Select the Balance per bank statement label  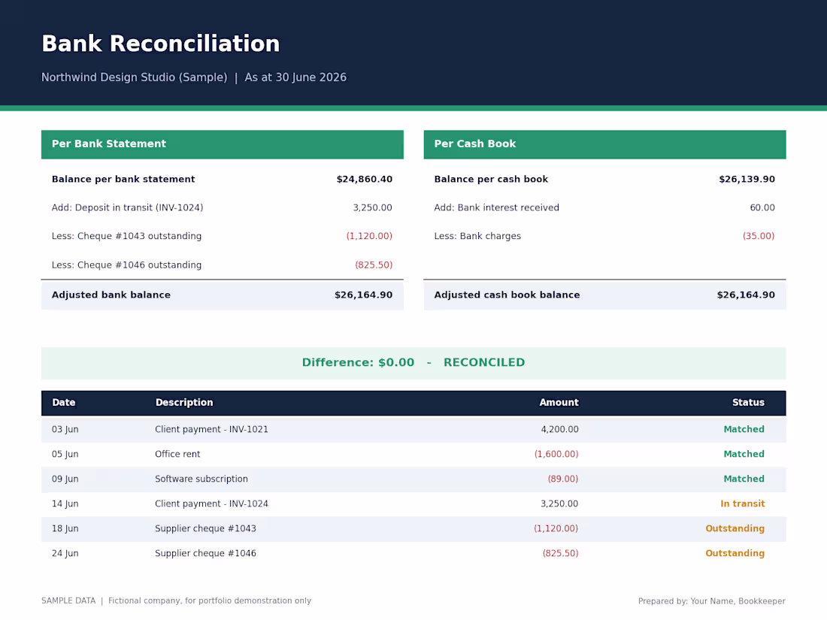pos(123,180)
